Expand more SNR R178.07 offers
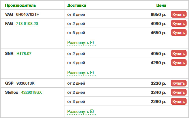The width and height of the screenshot is (189, 118). click(x=81, y=73)
